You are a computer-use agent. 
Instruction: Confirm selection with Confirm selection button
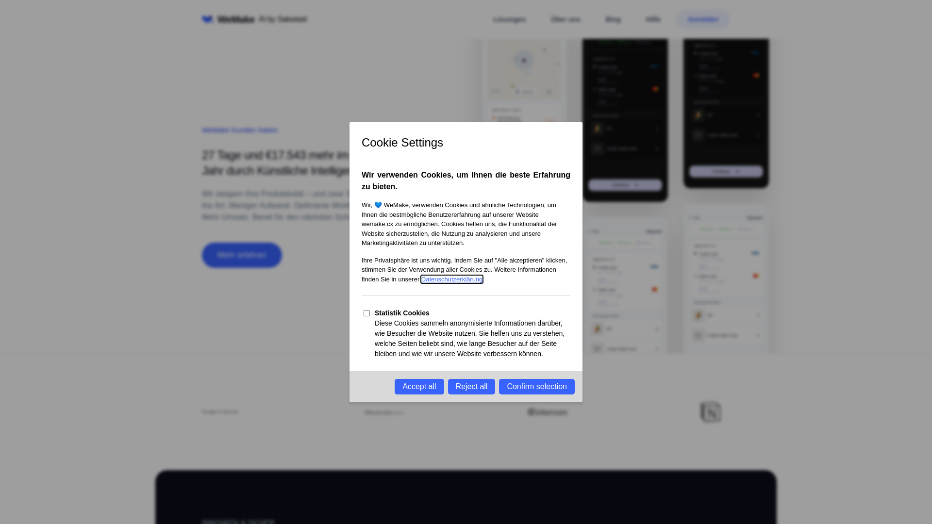[x=536, y=386]
